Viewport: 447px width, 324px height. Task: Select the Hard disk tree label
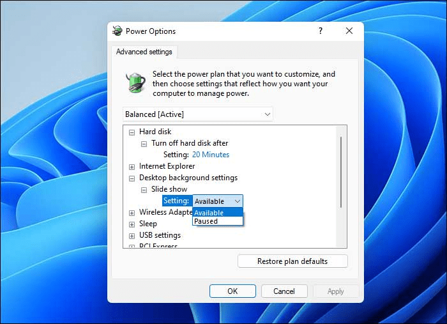[x=155, y=132]
